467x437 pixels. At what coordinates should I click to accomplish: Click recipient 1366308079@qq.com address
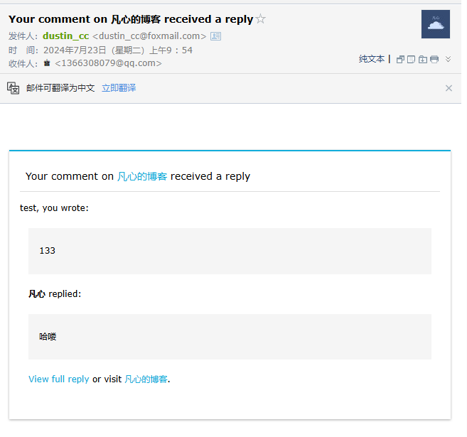pos(109,63)
